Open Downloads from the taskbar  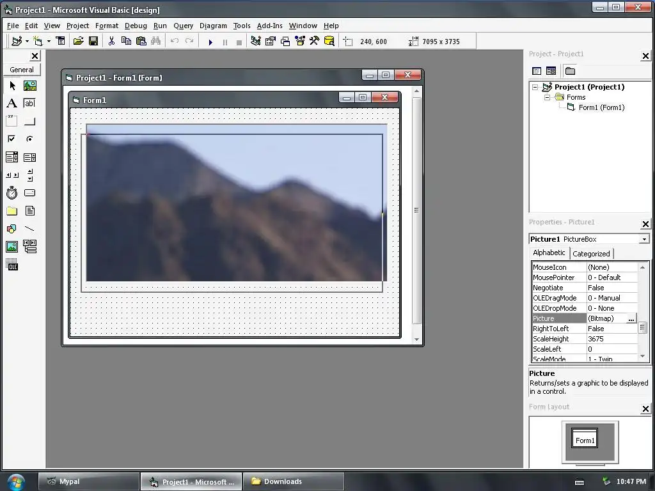point(293,481)
